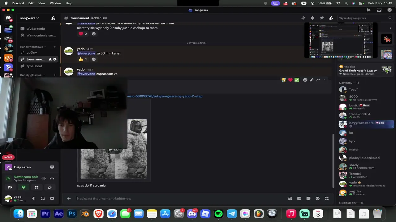Add the laughing emoji quick reaction
The height and width of the screenshot is (222, 396).
click(x=284, y=80)
